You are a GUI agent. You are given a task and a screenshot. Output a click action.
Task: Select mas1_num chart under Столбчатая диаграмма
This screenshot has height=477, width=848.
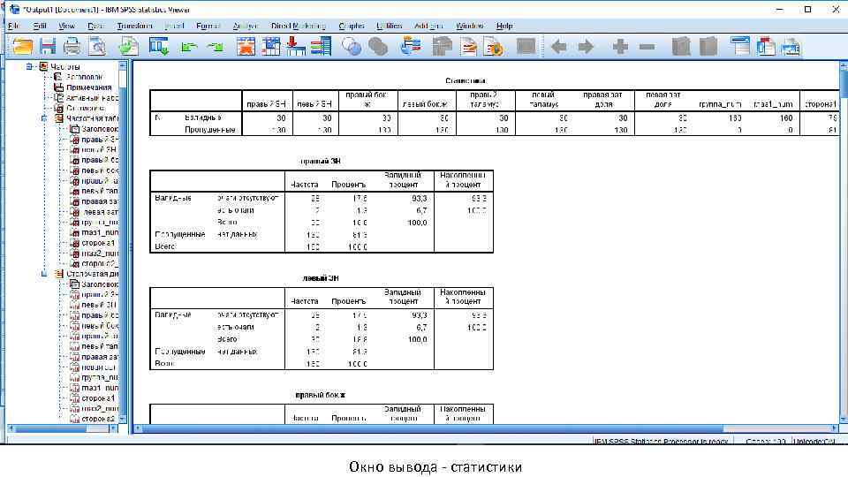[x=99, y=388]
